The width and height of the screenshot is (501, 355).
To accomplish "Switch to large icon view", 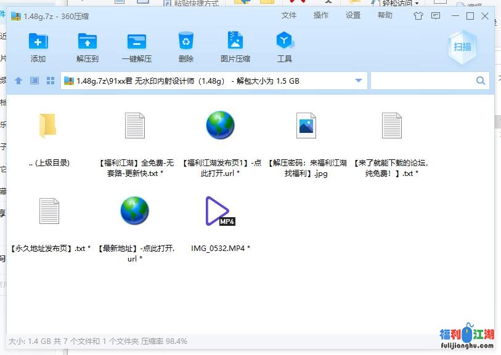I will click(x=51, y=80).
